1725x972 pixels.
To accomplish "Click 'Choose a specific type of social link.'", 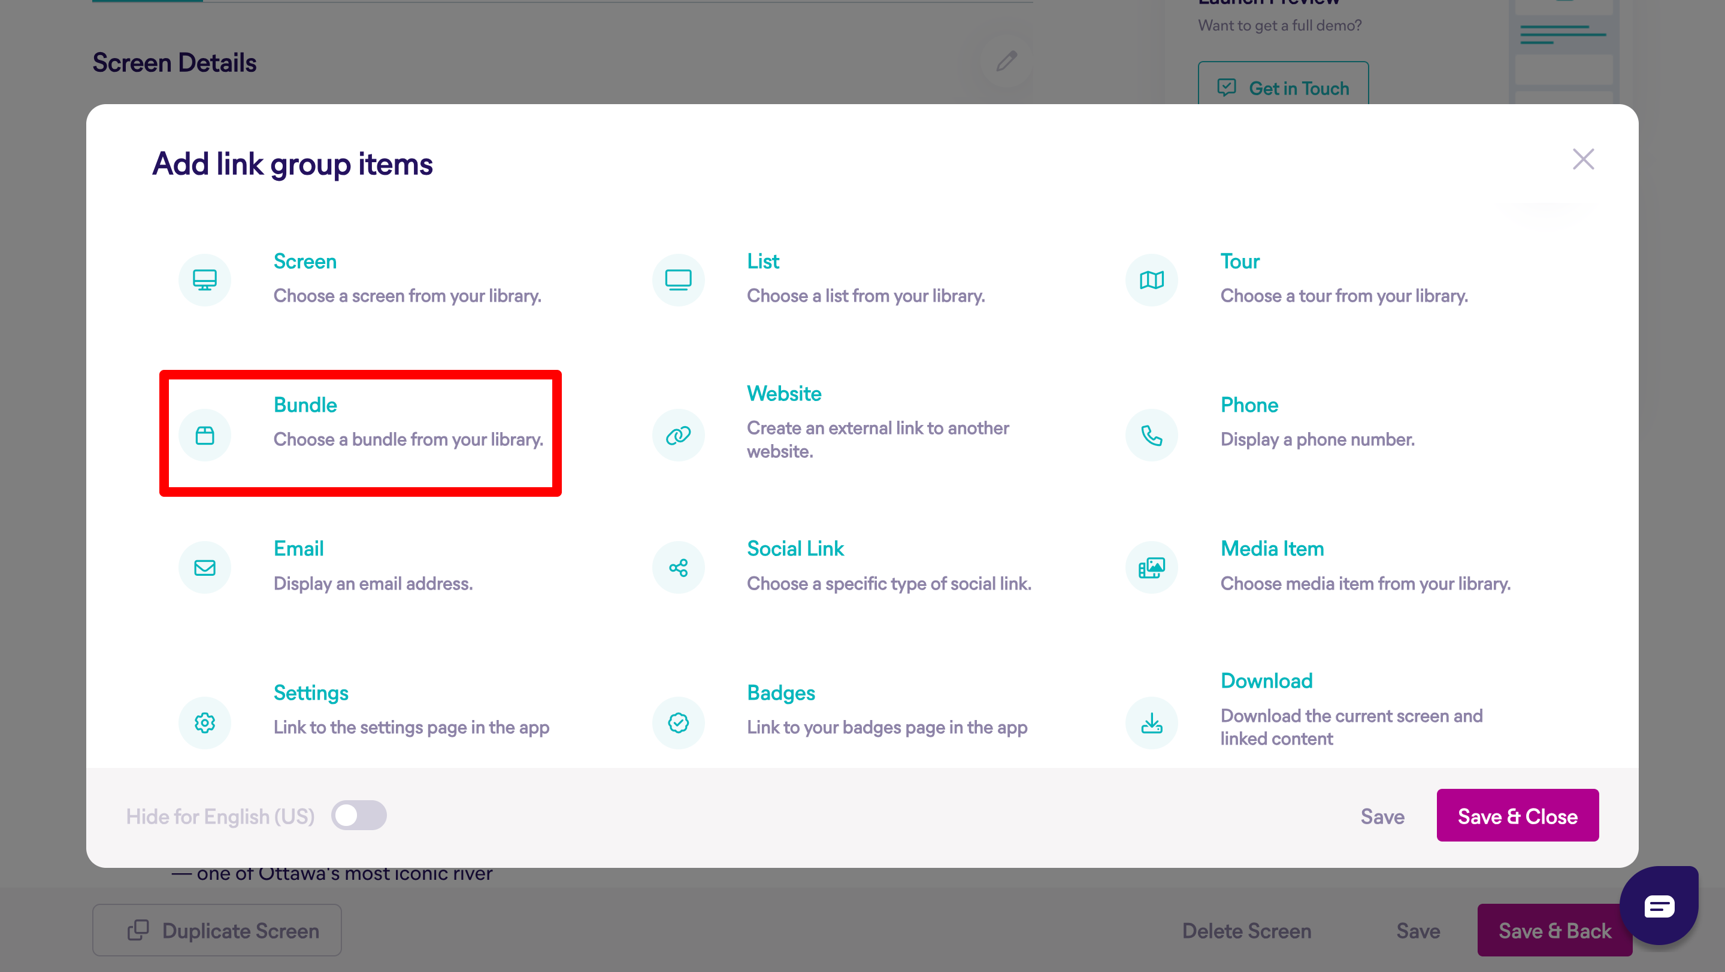I will (x=889, y=584).
